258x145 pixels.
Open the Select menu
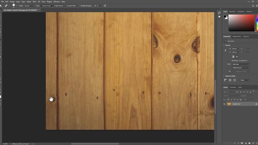coord(29,2)
